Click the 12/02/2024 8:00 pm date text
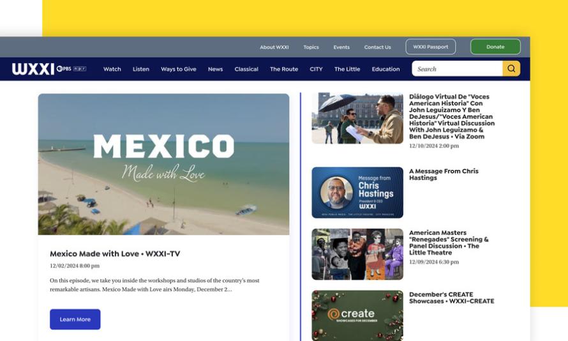Viewport: 568px width, 341px height. click(x=75, y=266)
